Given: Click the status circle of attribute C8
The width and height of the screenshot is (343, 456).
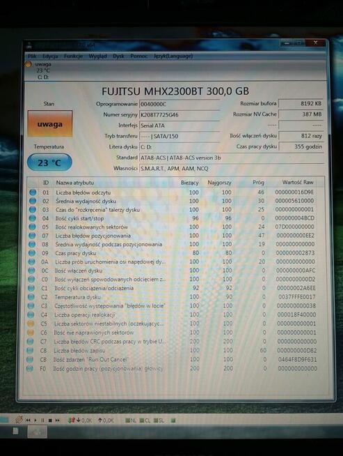Looking at the screenshot, I should (30, 351).
